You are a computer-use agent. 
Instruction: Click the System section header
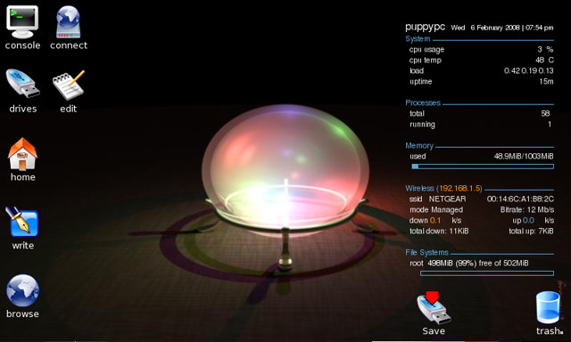(418, 39)
